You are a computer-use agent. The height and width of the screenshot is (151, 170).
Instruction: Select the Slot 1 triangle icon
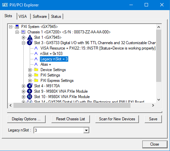tap(30, 37)
